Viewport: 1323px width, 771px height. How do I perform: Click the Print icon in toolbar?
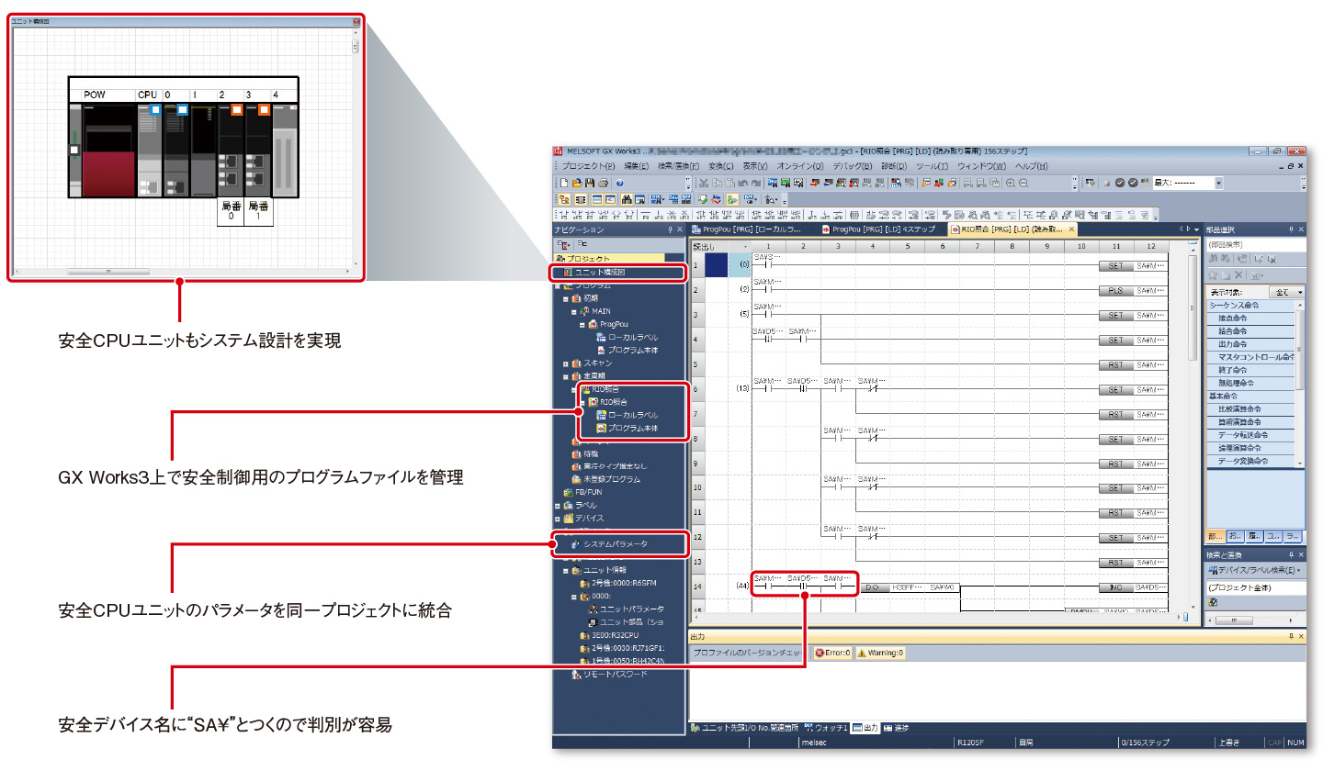point(603,184)
